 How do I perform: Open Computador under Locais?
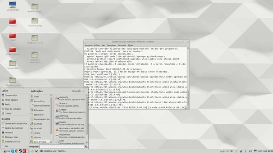(14, 95)
